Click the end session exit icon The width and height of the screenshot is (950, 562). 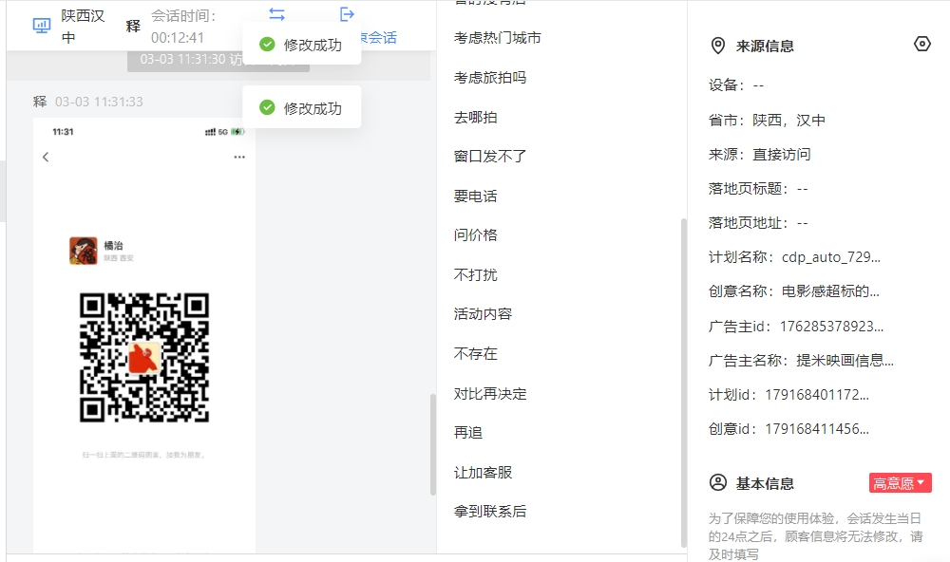(x=347, y=14)
